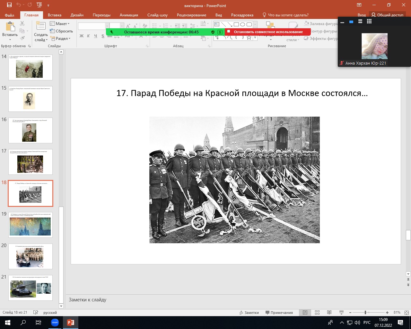Switch to the Переходы tab

101,15
